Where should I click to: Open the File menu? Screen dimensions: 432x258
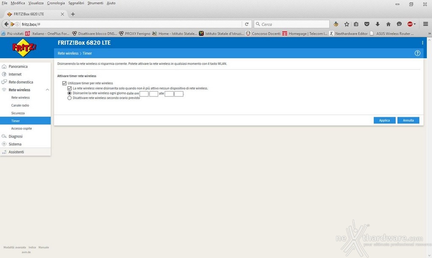point(4,3)
